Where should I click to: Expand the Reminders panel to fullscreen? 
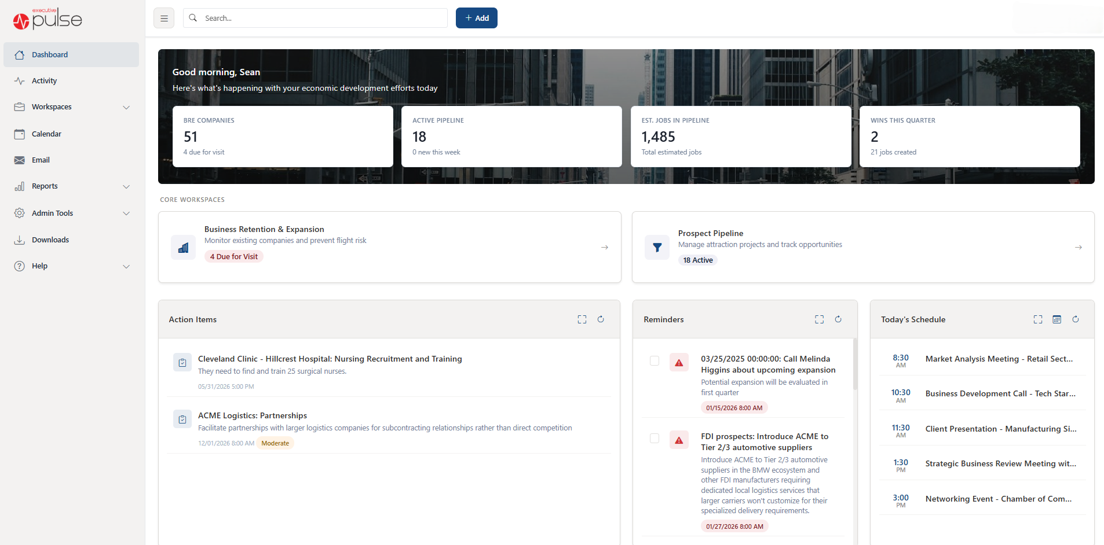point(819,319)
